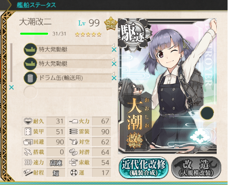Click the 大潮改二 ship card portrait
Viewport: 228px width, 185px height.
click(167, 86)
